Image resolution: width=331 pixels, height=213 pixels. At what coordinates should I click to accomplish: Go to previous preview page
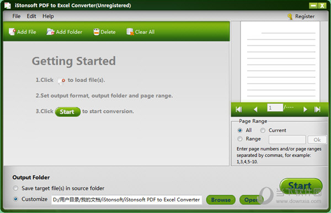(255, 109)
